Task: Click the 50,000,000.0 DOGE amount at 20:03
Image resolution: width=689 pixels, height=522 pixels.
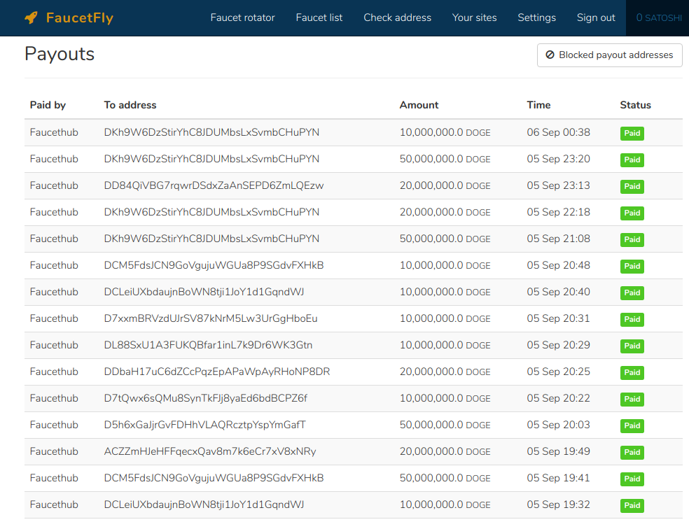Action: 445,425
